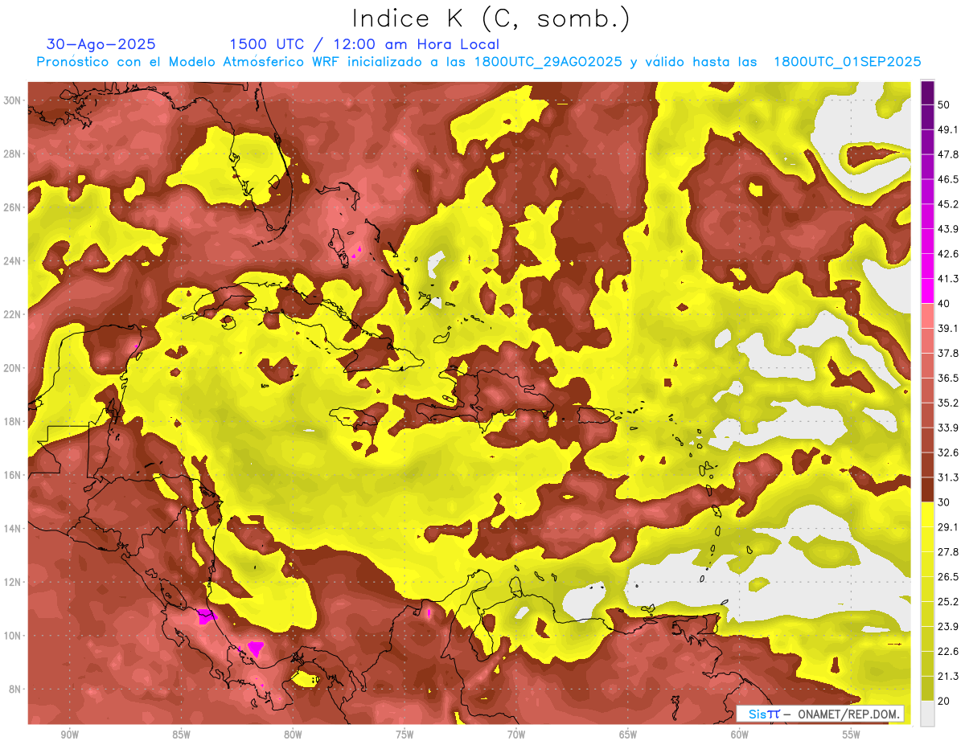Screen dimensions: 965x745
Task: Click the "30" value on the color scale
Action: pos(945,502)
